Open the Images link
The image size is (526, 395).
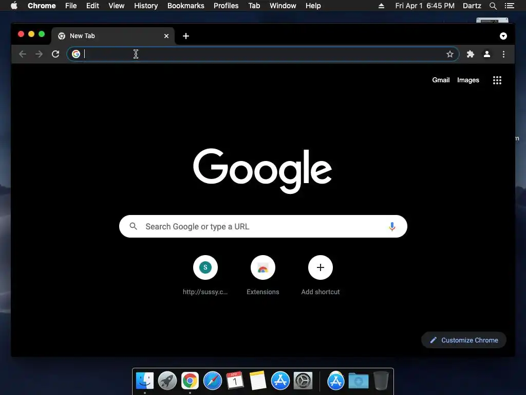tap(468, 80)
